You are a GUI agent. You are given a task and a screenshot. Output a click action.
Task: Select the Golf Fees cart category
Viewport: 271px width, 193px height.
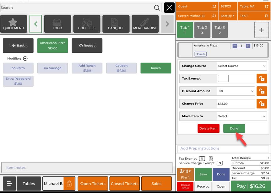pyautogui.click(x=87, y=24)
